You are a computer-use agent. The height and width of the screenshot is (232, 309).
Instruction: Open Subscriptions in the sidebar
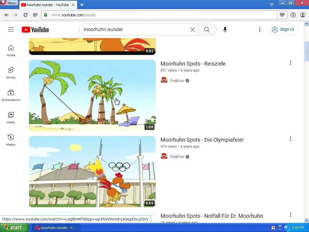pyautogui.click(x=11, y=95)
